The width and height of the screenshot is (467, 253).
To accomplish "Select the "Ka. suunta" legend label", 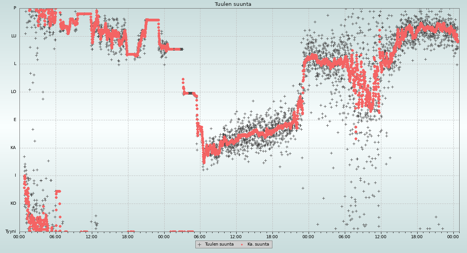I will (x=258, y=244).
